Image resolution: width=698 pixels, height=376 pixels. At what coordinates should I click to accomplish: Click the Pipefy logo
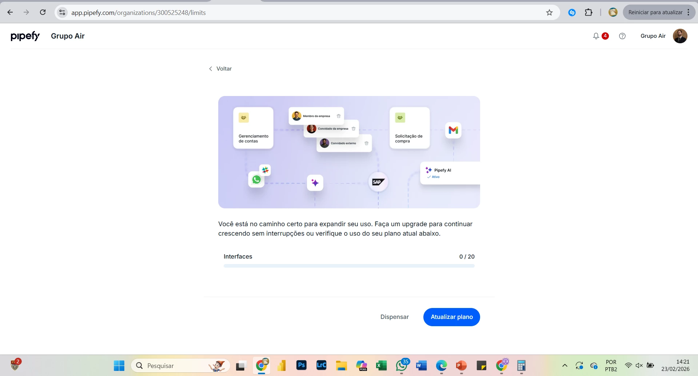pyautogui.click(x=25, y=36)
